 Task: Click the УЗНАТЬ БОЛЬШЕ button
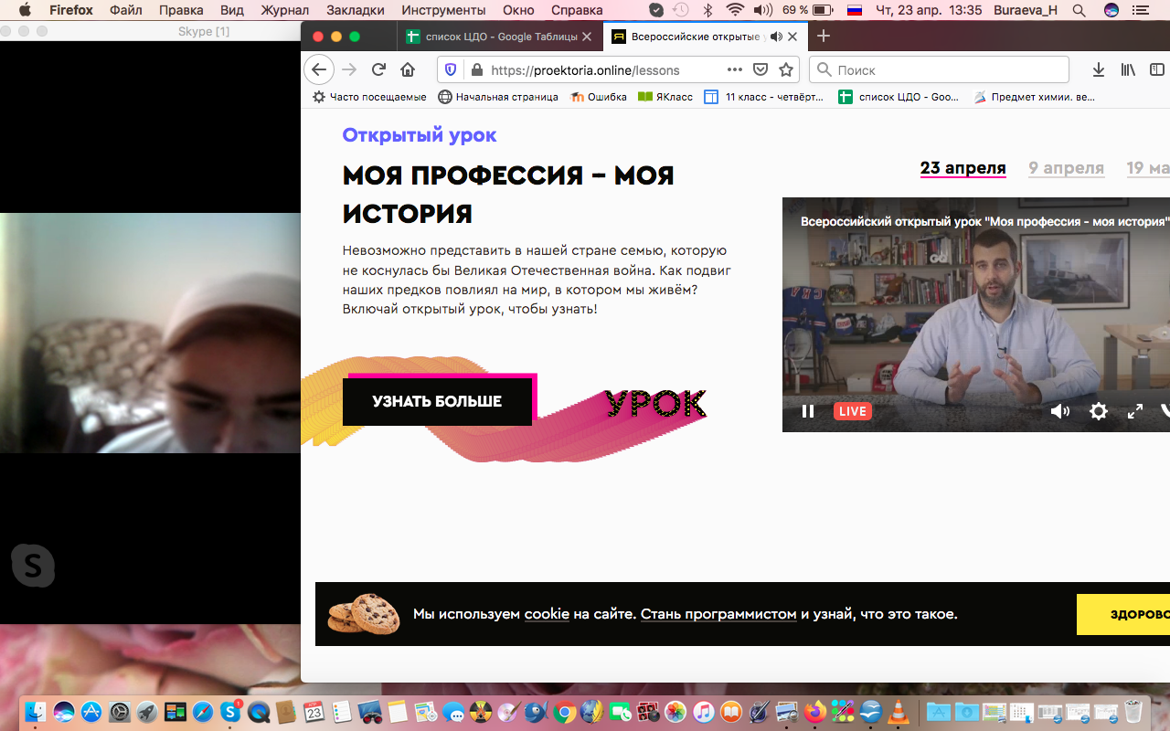point(437,401)
